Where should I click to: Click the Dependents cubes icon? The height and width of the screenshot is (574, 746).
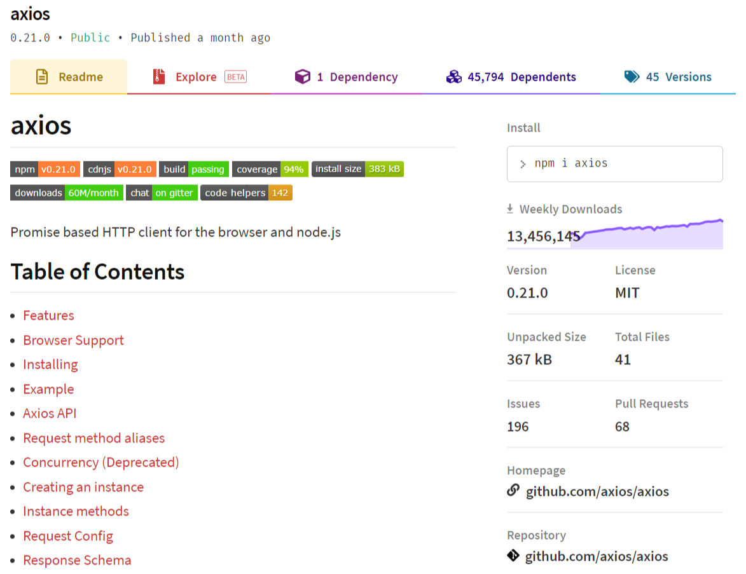[454, 76]
